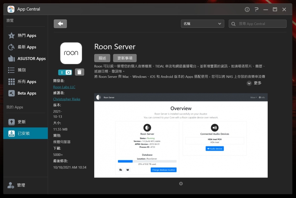Image resolution: width=296 pixels, height=198 pixels.
Task: Click the App Central logo icon
Action: tap(11, 9)
